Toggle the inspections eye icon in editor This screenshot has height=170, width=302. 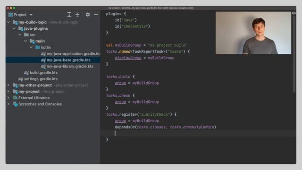[x=294, y=13]
